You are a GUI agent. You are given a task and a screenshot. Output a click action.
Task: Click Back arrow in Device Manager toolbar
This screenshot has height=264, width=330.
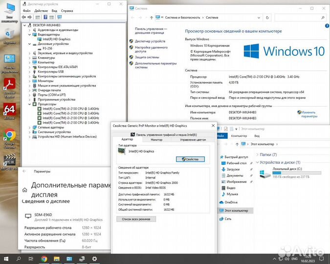[24, 17]
